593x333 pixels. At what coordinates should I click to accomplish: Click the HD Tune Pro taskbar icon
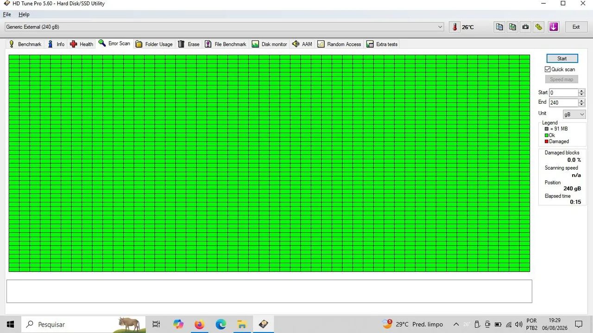[x=263, y=324]
